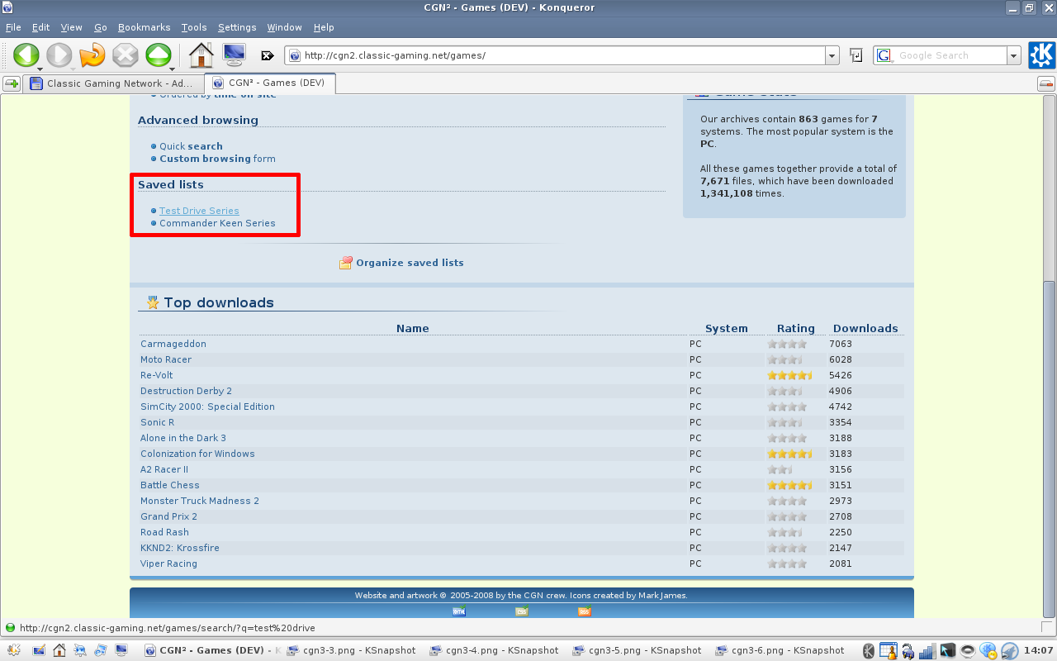This screenshot has width=1057, height=661.
Task: Click the home folder icon in the taskbar
Action: click(x=59, y=650)
